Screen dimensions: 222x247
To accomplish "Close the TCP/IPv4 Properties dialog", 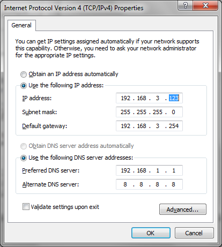I will 205,5.
